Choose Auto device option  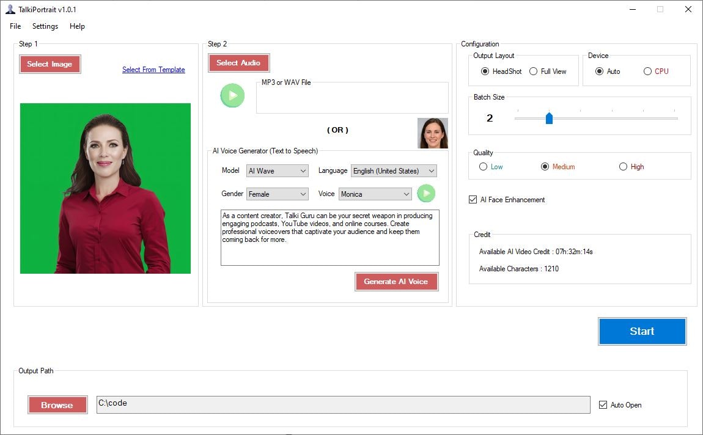[608, 71]
